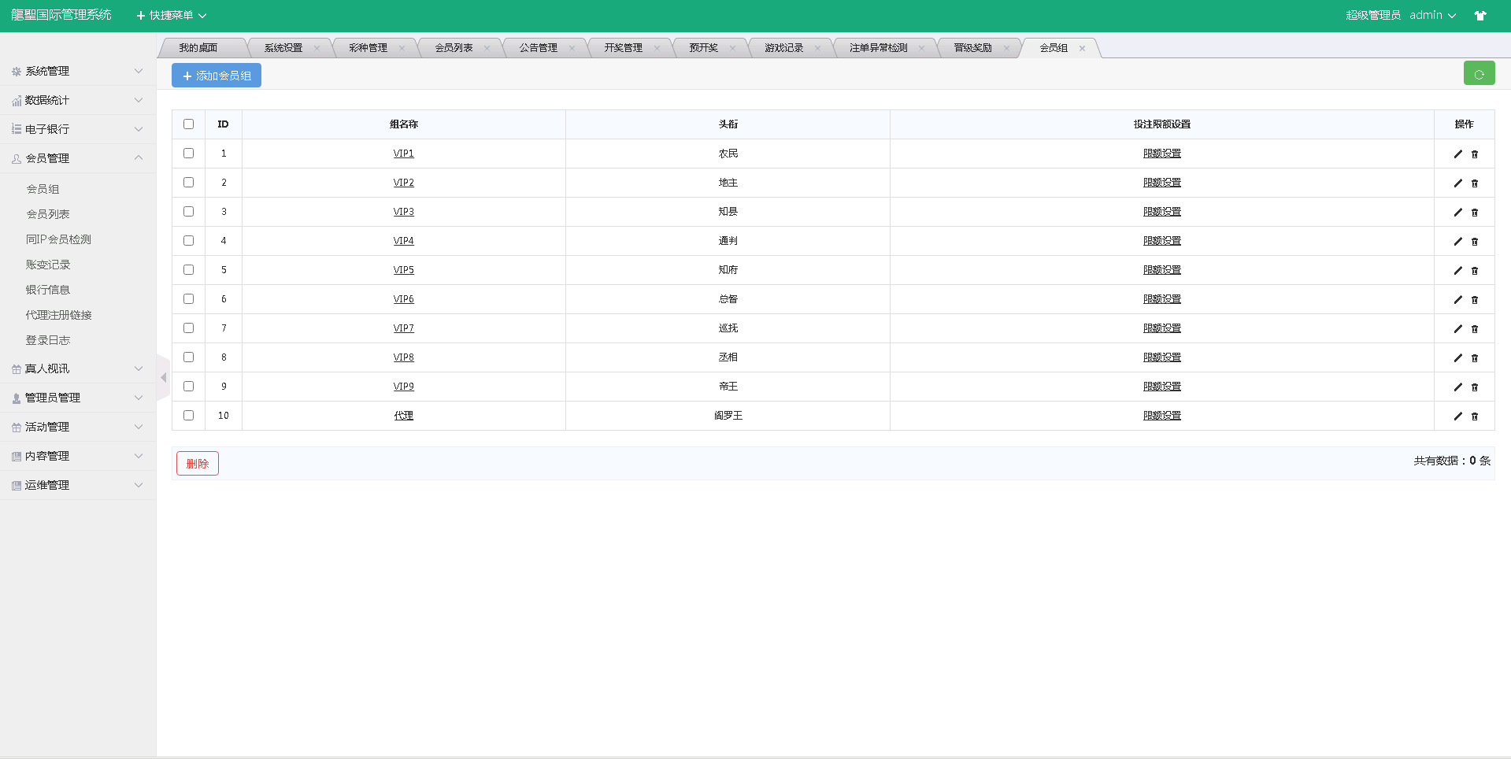Toggle the select-all checkbox in table header

tap(188, 124)
